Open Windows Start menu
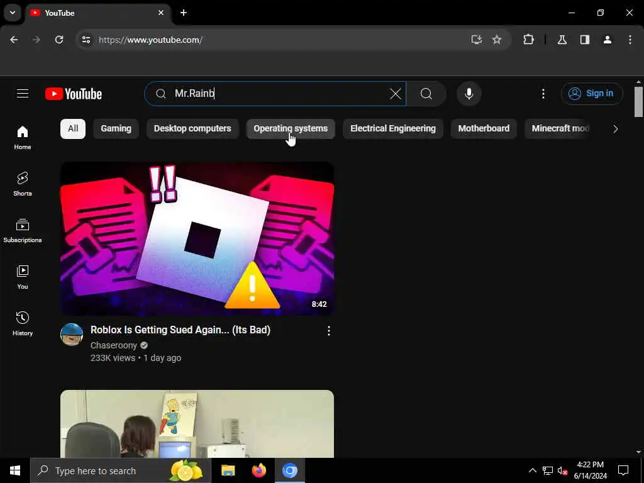644x483 pixels. [15, 470]
